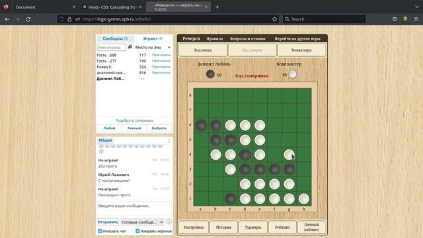
Task: Open the 'История' button
Action: (223, 227)
